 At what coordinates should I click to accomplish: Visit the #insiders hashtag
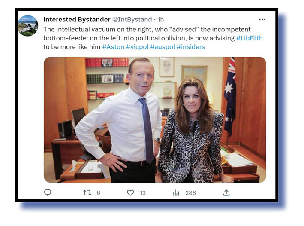click(x=190, y=47)
